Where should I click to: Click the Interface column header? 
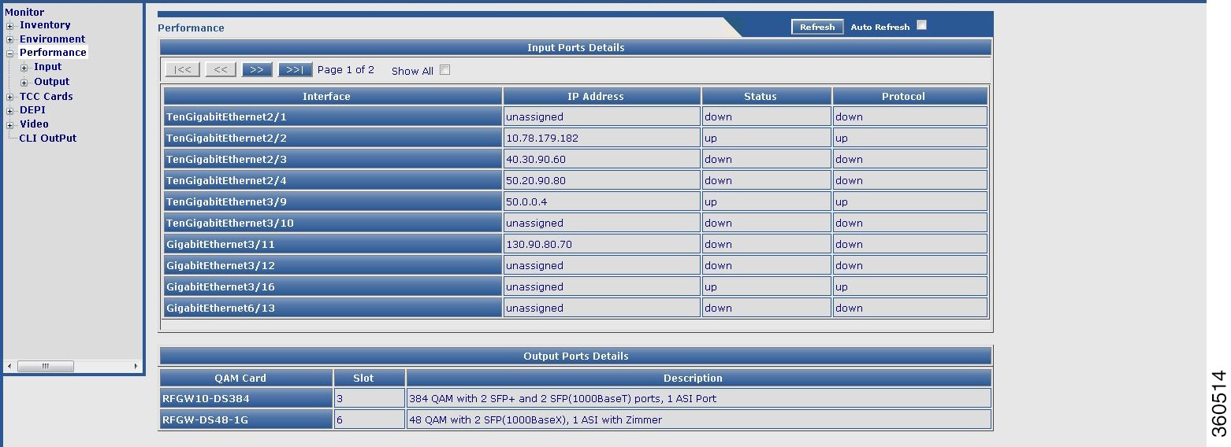tap(333, 96)
